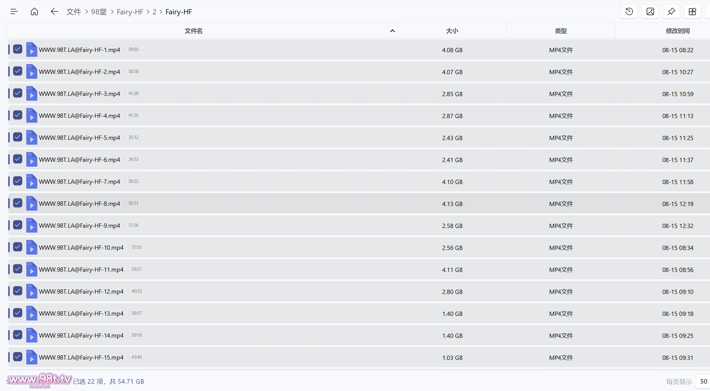
Task: Toggle selection of Fairy-HF-6.mp4
Action: click(18, 159)
